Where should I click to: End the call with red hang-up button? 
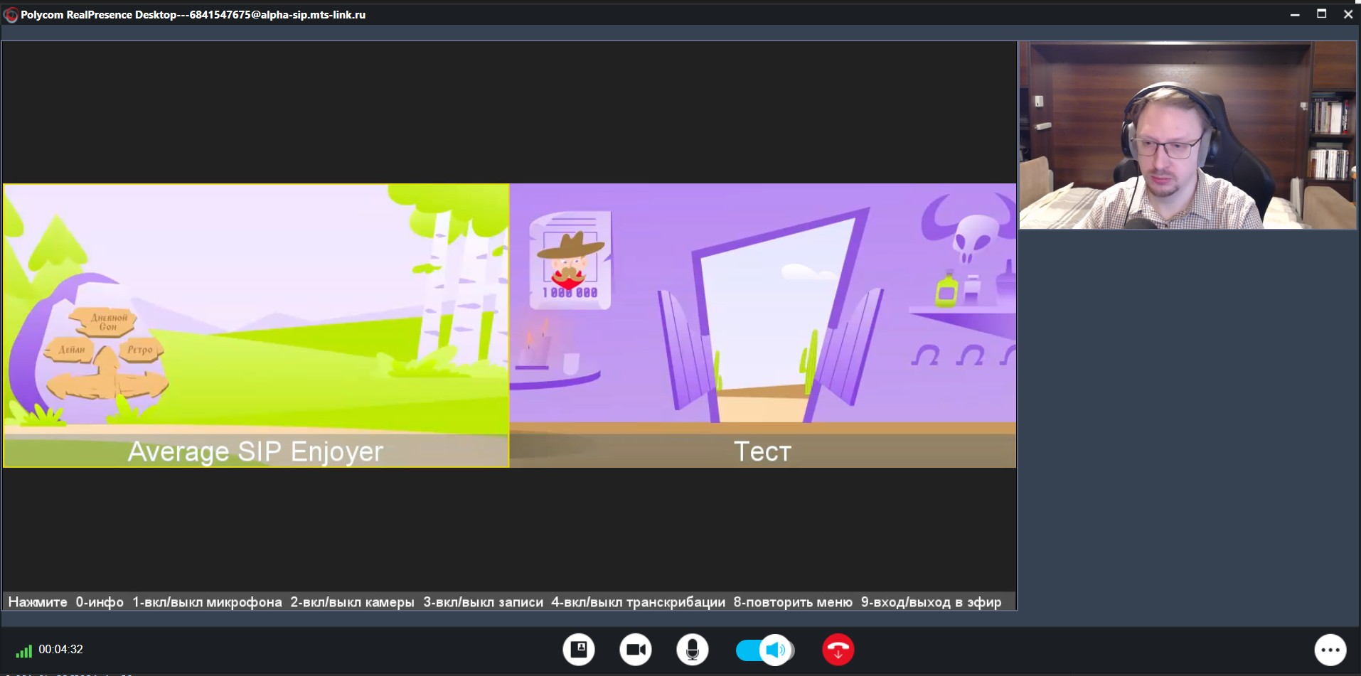(x=838, y=650)
